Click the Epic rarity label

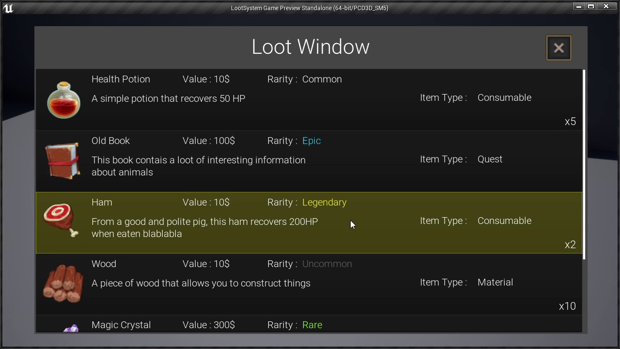pos(311,141)
